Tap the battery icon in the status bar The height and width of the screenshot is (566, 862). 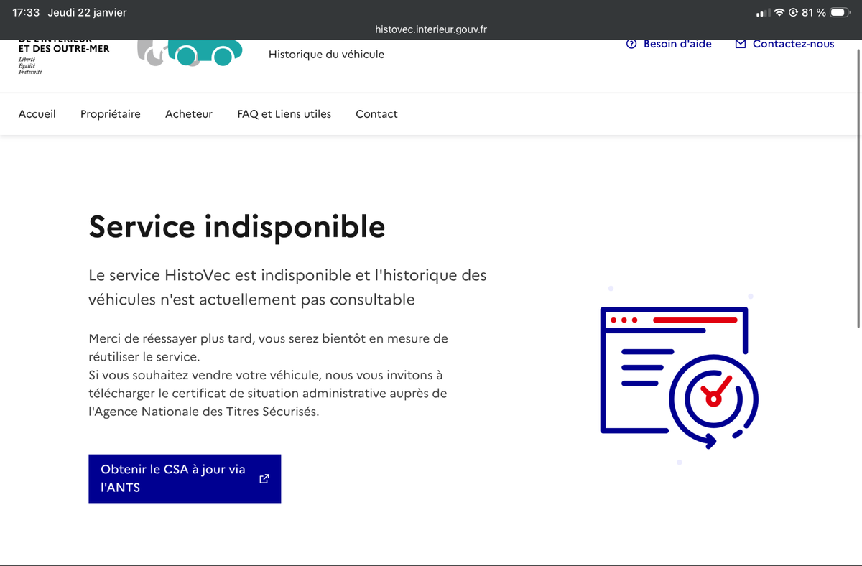840,13
